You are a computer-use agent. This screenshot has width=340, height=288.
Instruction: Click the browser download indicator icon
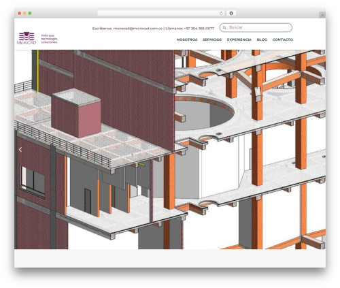click(x=231, y=13)
